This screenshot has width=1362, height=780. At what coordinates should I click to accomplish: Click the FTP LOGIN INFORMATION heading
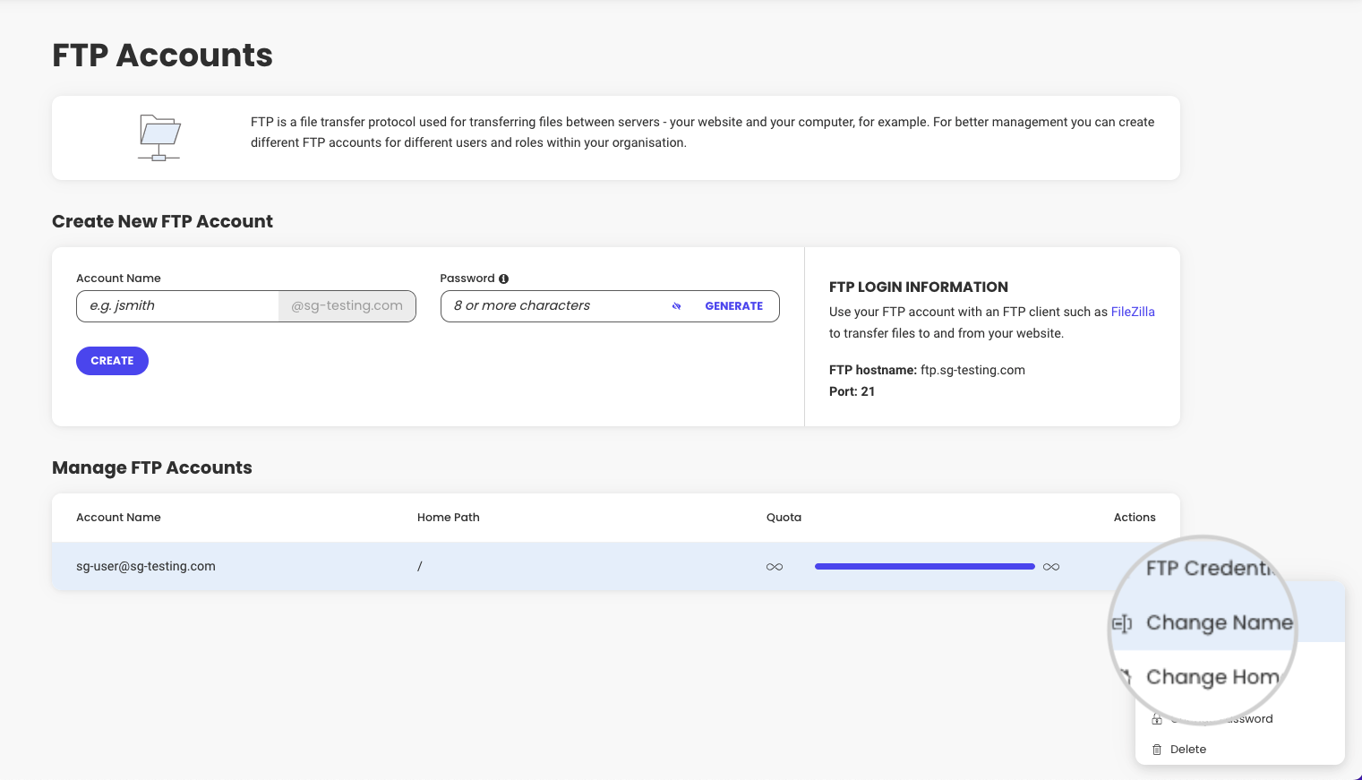tap(919, 287)
